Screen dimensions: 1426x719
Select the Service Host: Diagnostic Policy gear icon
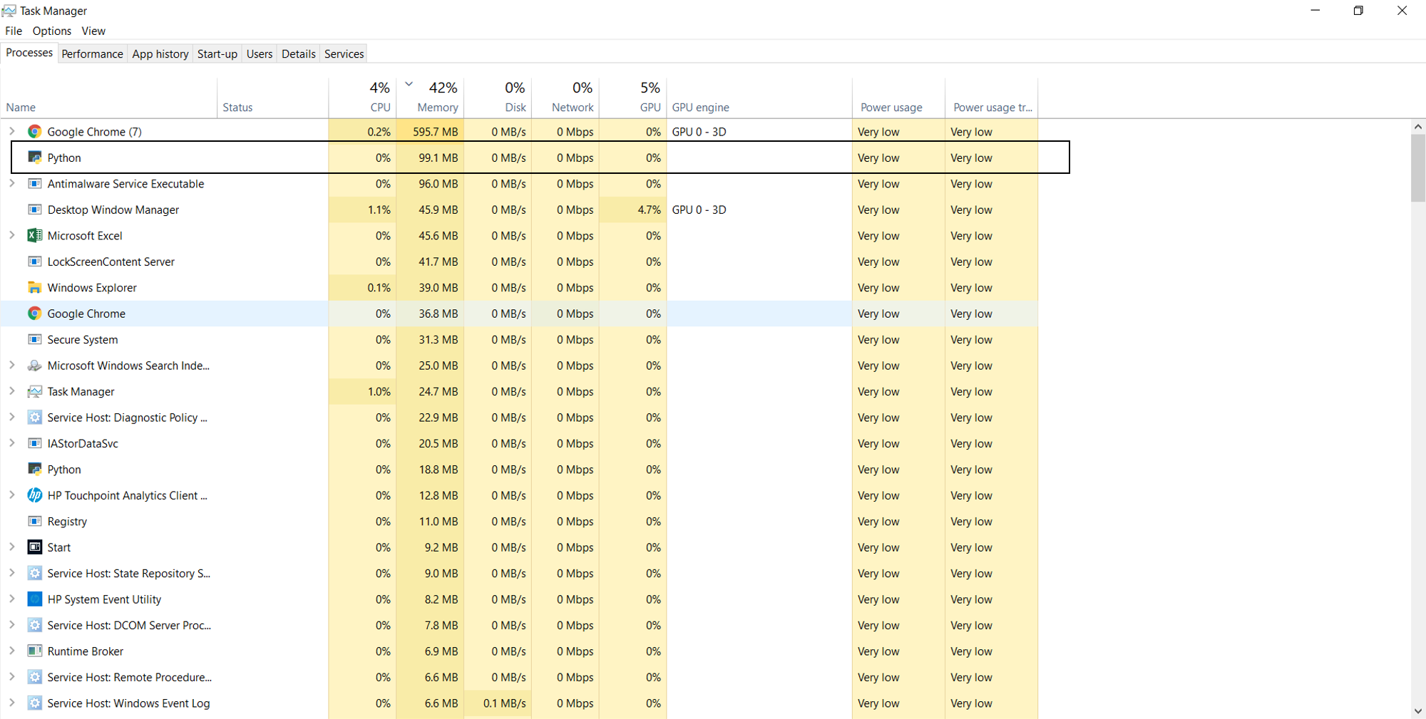pyautogui.click(x=34, y=418)
